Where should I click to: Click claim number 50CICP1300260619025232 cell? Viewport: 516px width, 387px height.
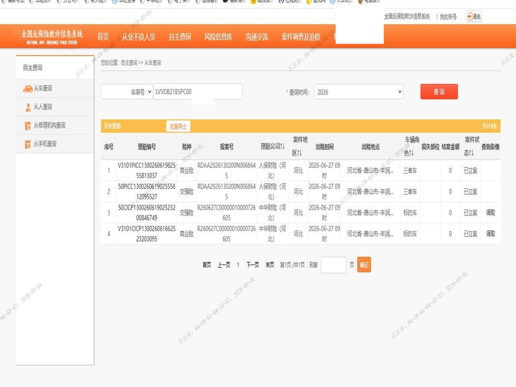point(147,213)
